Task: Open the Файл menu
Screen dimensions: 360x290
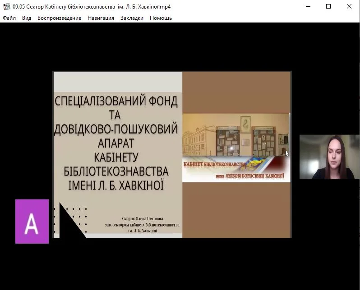Action: [x=9, y=18]
